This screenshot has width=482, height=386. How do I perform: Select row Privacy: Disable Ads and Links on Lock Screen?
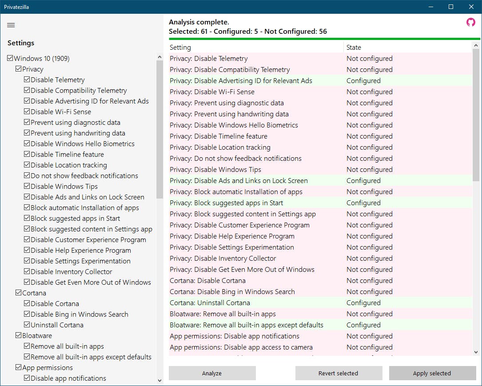pyautogui.click(x=320, y=180)
